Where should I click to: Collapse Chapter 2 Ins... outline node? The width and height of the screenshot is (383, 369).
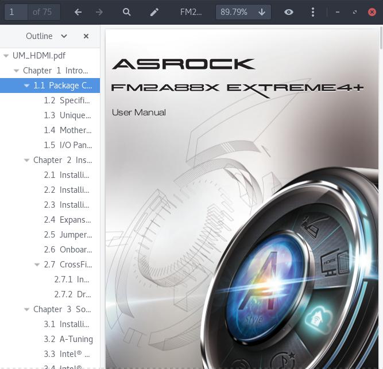(26, 160)
